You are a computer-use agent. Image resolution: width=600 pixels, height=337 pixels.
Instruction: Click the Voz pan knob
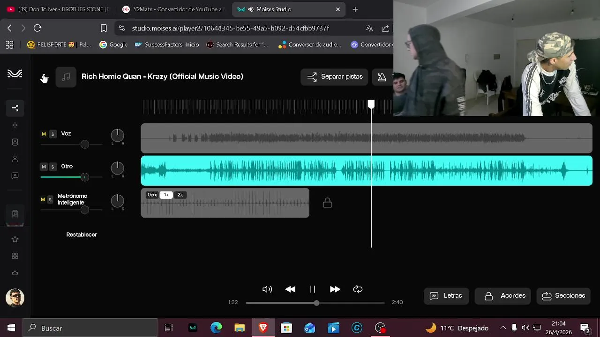118,135
